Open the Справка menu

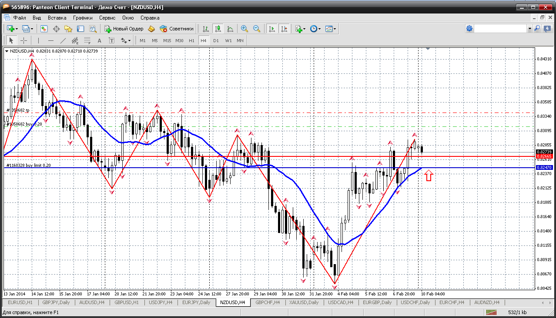[150, 18]
